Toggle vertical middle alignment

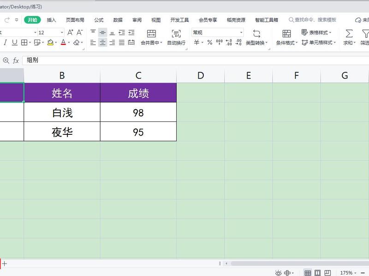[102, 32]
